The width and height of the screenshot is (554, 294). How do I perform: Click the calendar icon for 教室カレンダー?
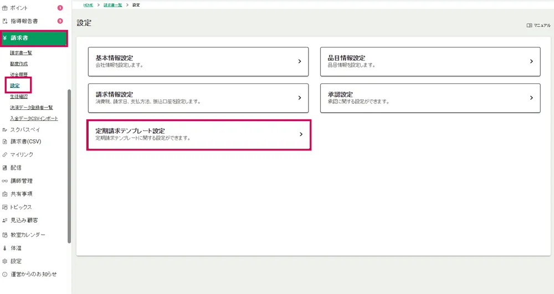(5, 234)
